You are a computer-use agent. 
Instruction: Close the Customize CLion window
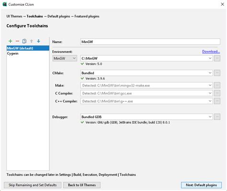tap(222, 4)
